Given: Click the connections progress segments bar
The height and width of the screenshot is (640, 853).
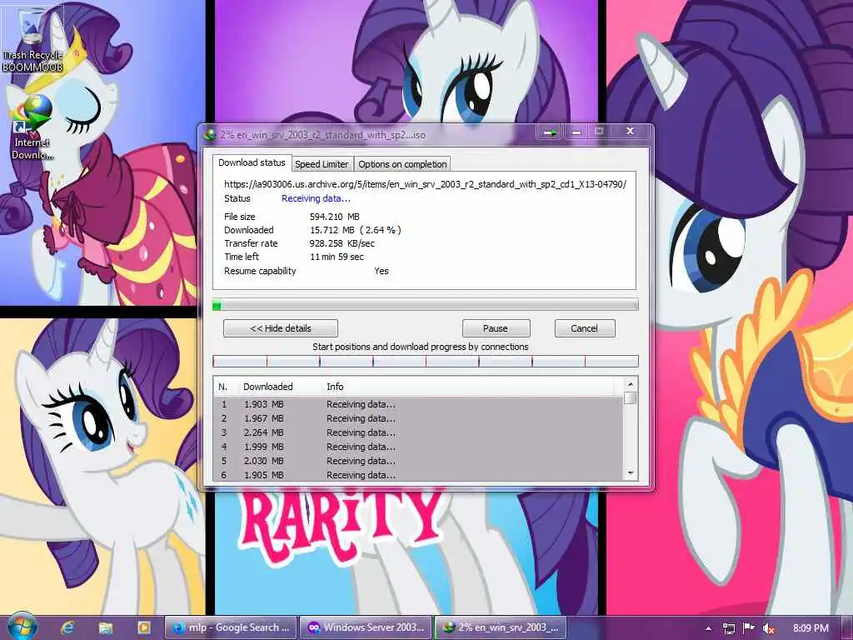Looking at the screenshot, I should point(426,362).
